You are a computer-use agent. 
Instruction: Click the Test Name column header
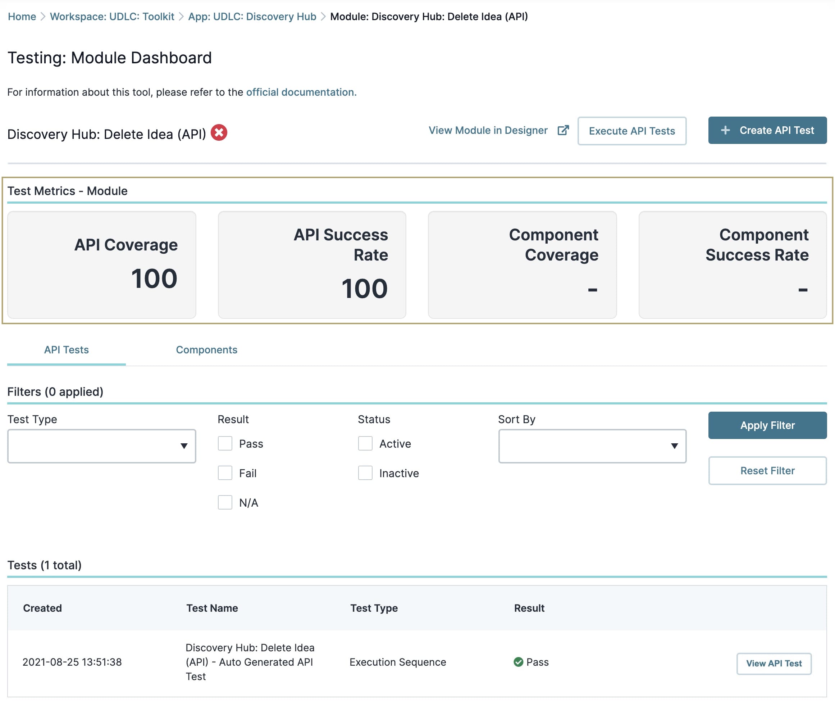[212, 608]
